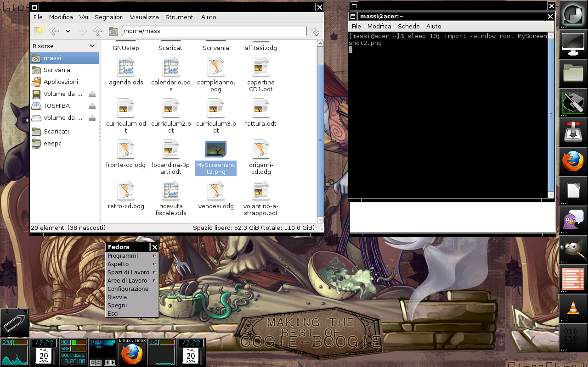Image resolution: width=588 pixels, height=367 pixels.
Task: Open Segnalibri menu in file manager
Action: tap(109, 17)
